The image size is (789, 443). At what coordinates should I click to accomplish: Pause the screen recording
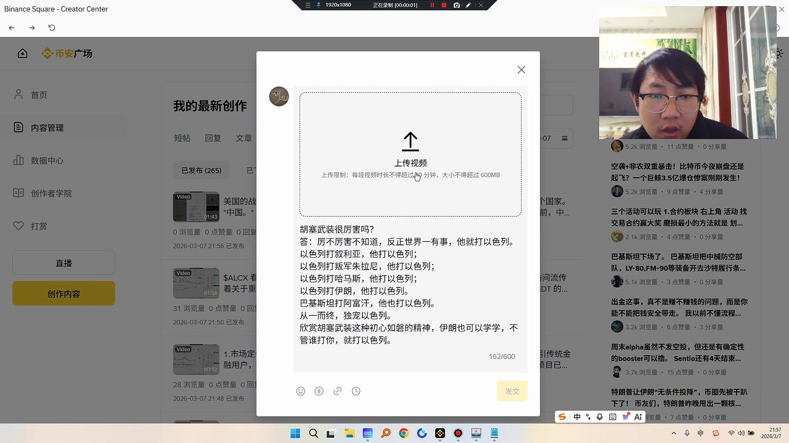pos(432,5)
